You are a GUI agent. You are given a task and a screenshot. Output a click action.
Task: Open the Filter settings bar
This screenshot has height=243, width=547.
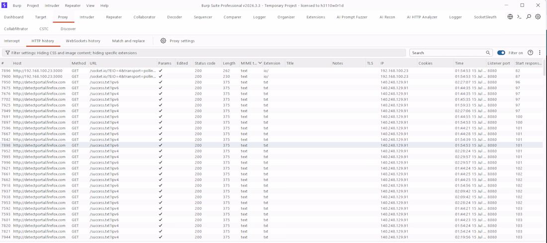204,53
